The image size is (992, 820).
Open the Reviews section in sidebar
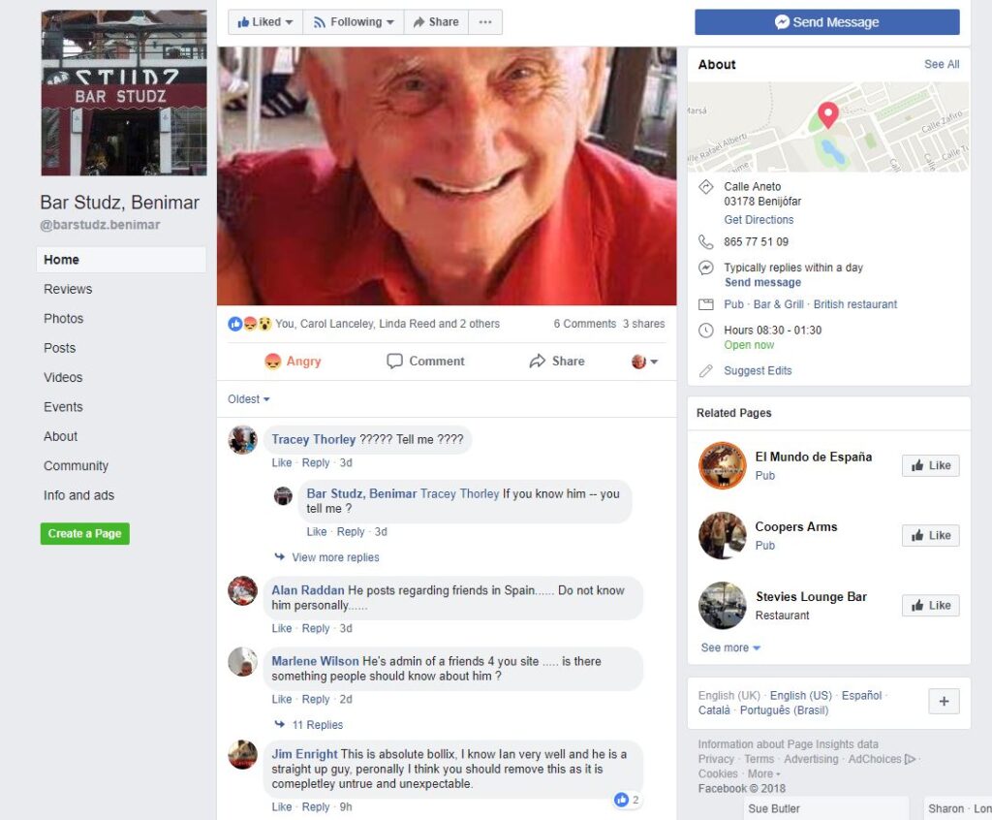(x=68, y=290)
